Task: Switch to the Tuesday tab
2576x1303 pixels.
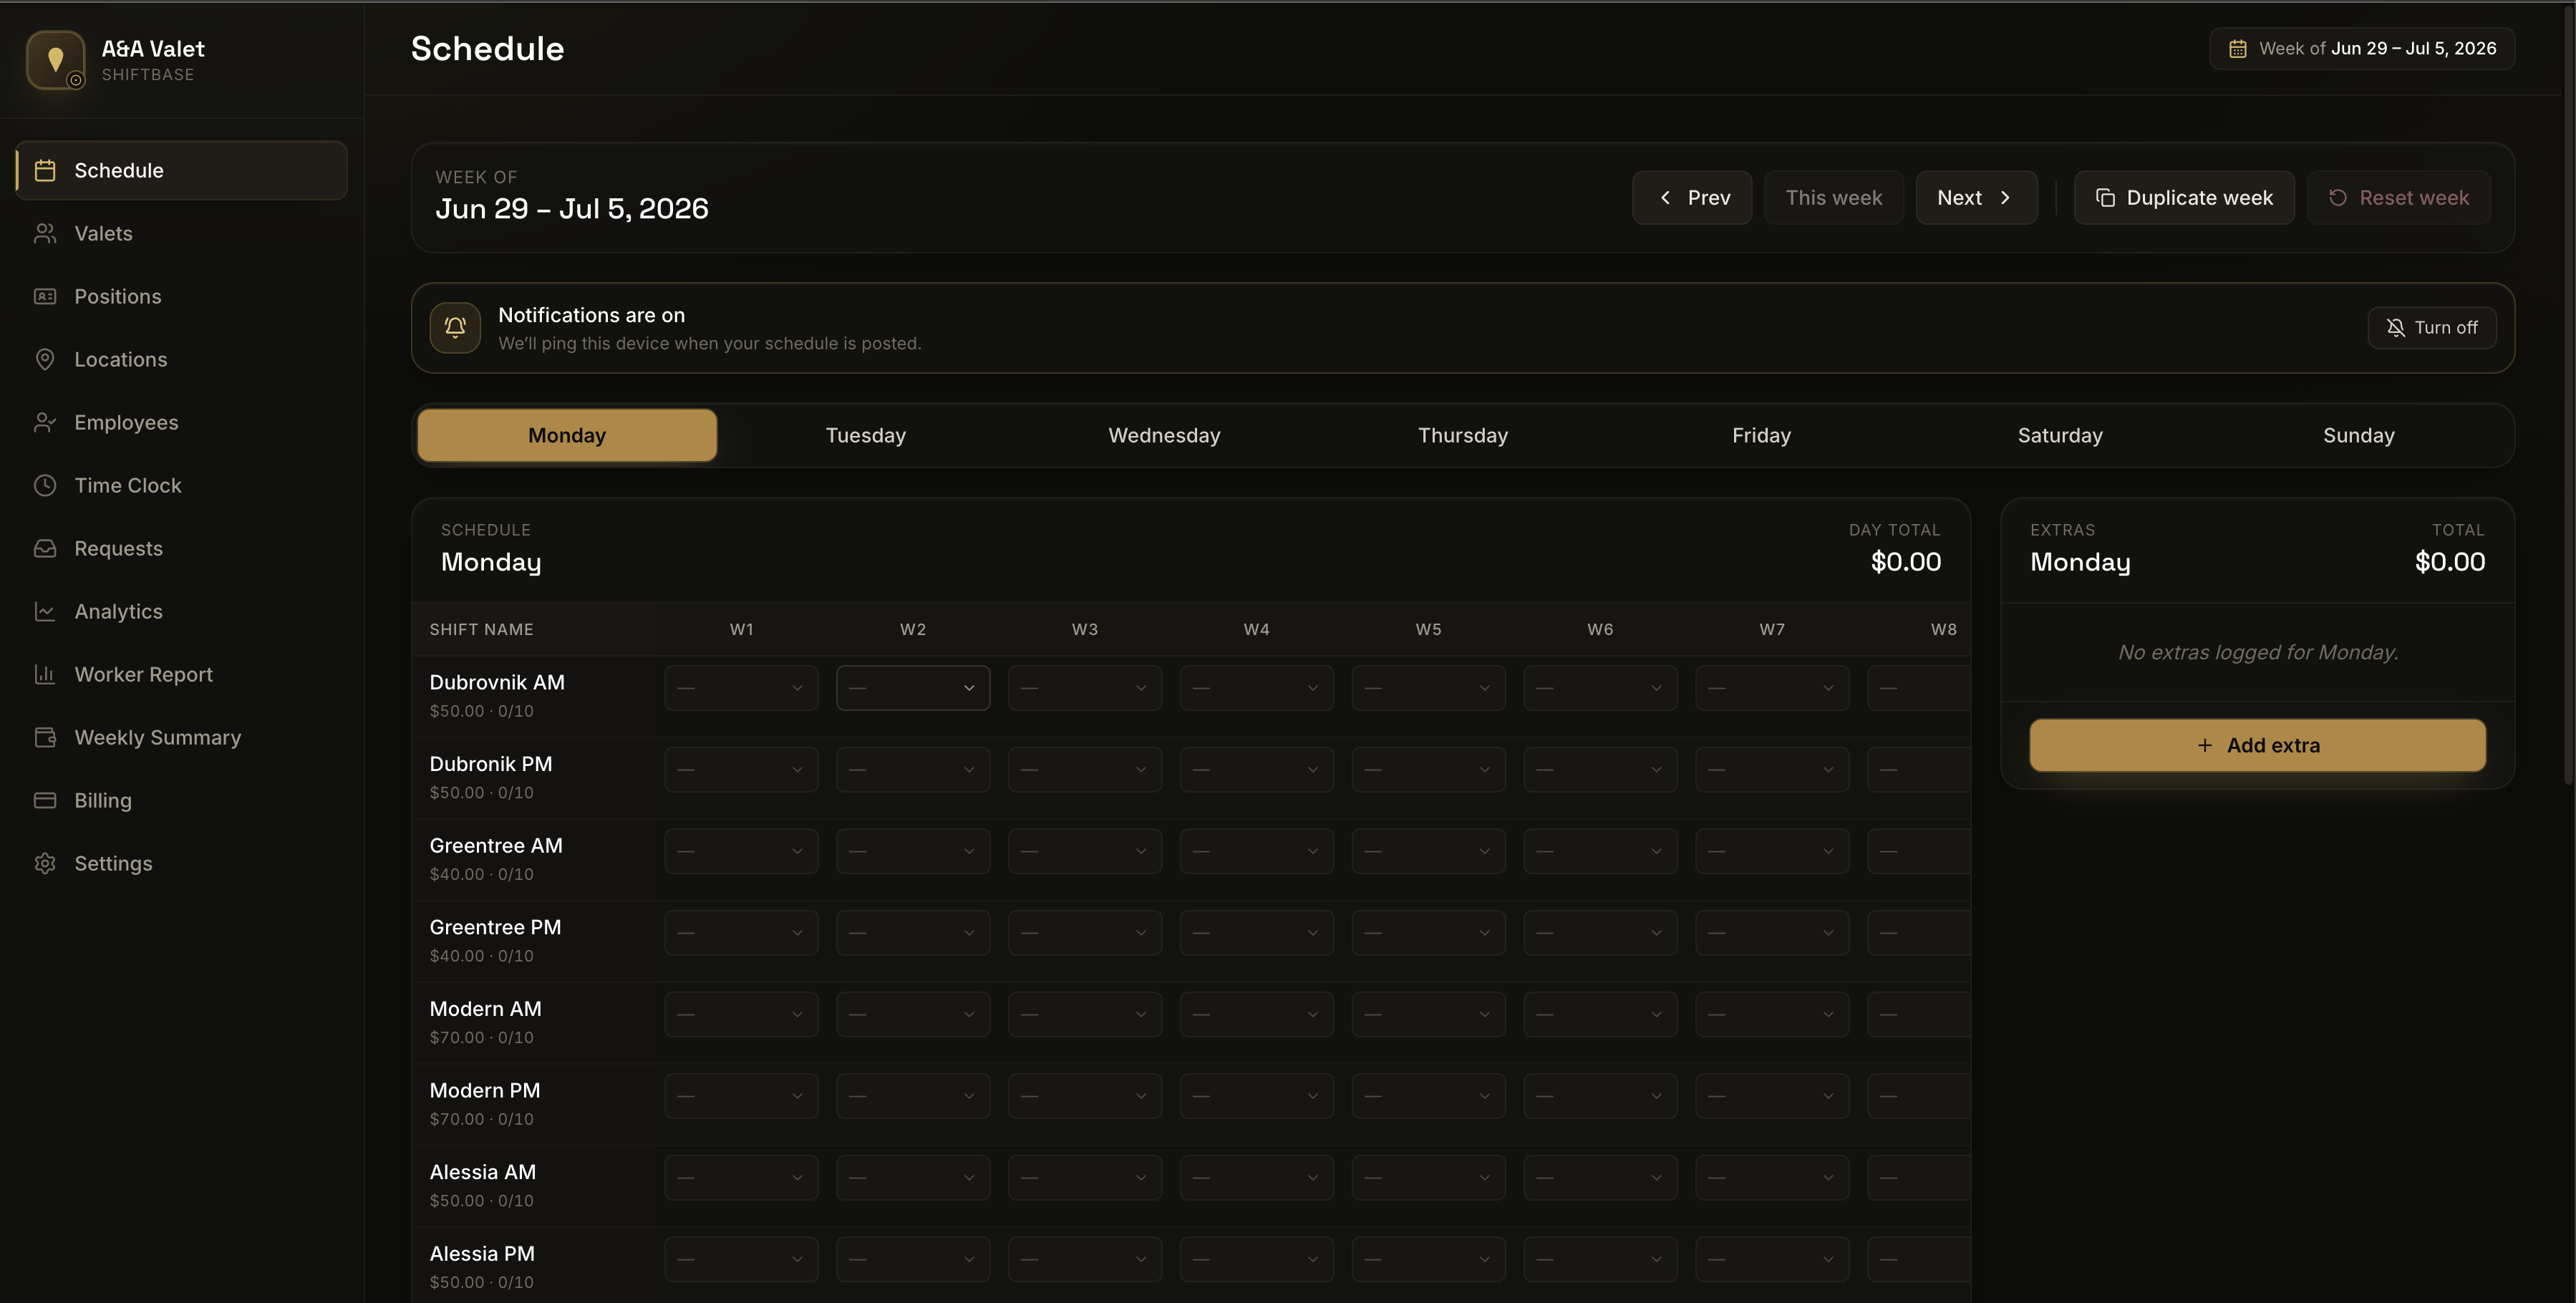Action: pyautogui.click(x=866, y=435)
